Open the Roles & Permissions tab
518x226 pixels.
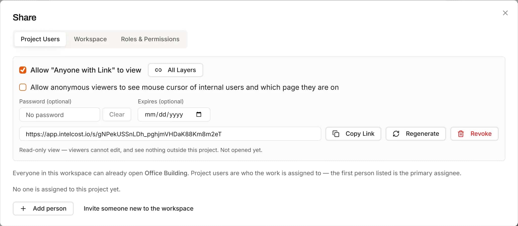point(150,39)
